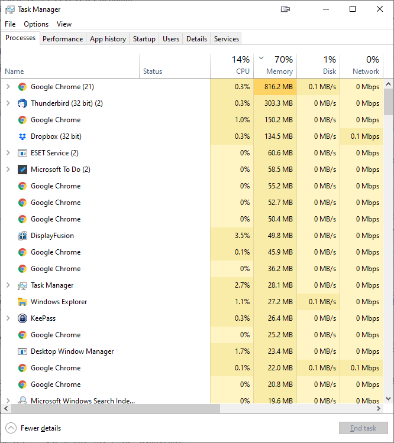Click the Google Chrome (21) icon
The height and width of the screenshot is (443, 394).
coord(22,87)
